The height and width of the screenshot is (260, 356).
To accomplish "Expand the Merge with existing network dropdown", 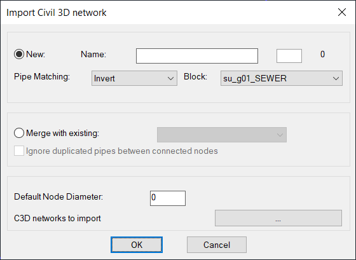I will coord(222,135).
